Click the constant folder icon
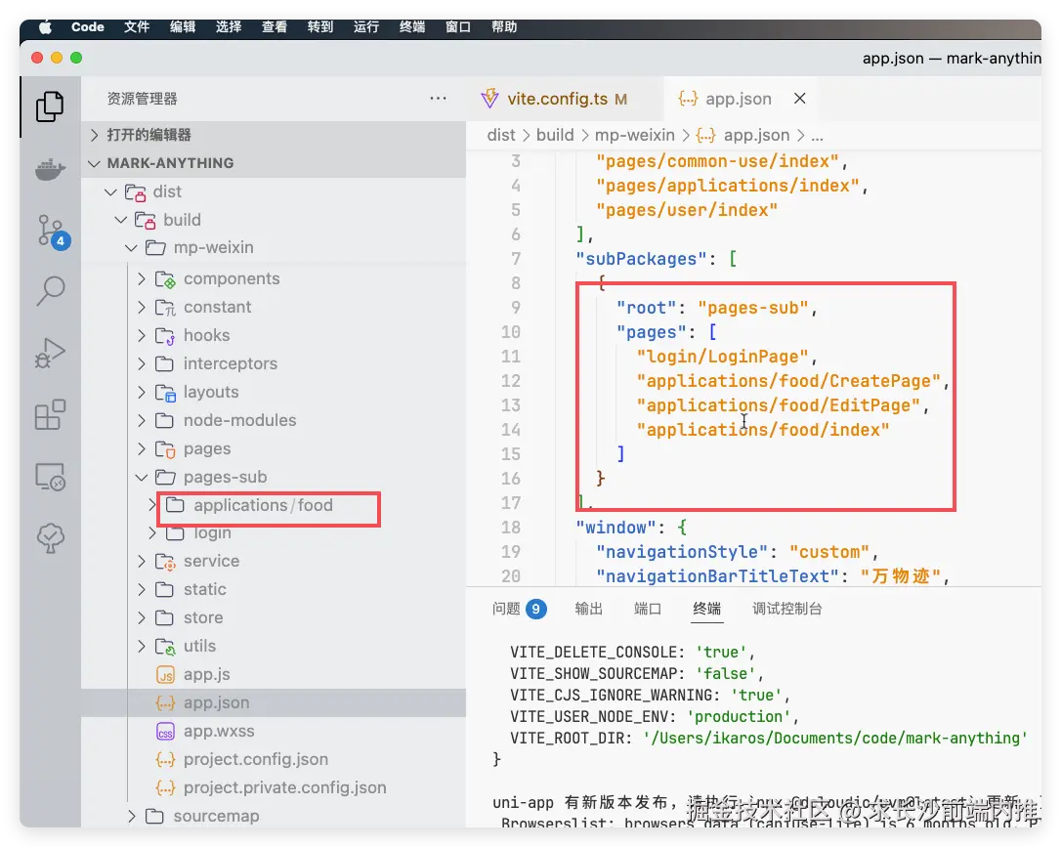The height and width of the screenshot is (847, 1061). coord(165,308)
